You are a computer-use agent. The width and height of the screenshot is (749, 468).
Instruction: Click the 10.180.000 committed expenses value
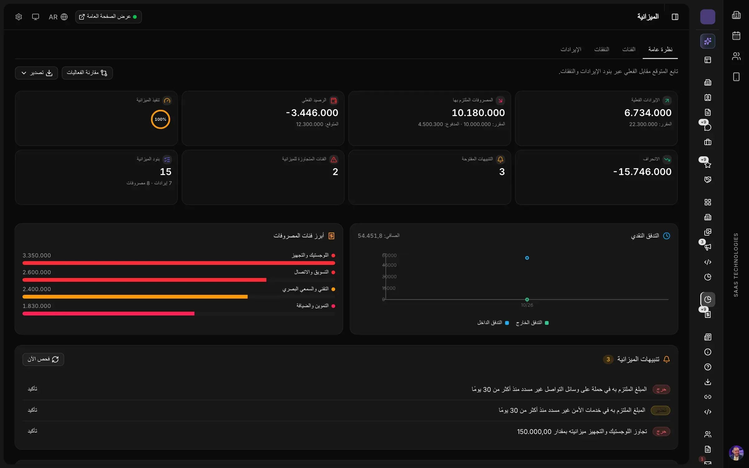(x=478, y=113)
